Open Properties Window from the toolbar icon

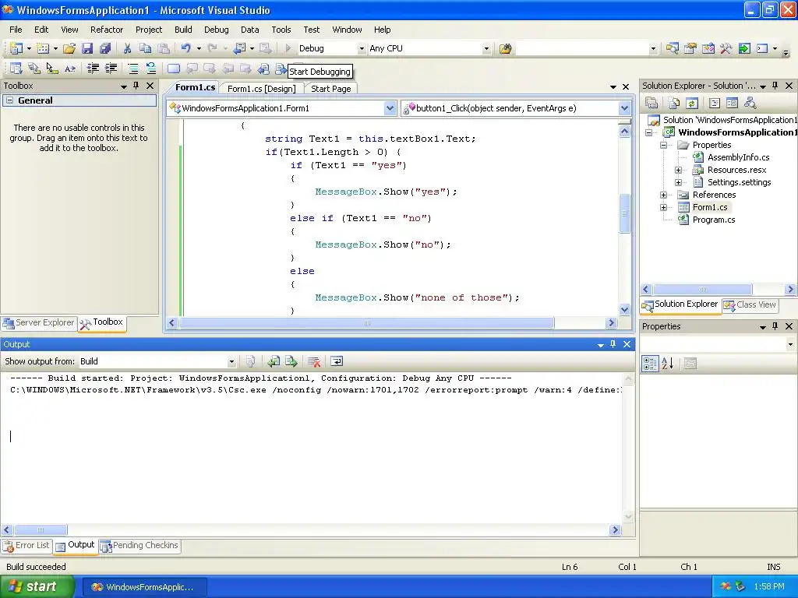click(690, 48)
